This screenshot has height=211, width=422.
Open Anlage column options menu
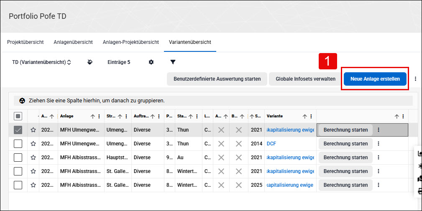(99, 117)
